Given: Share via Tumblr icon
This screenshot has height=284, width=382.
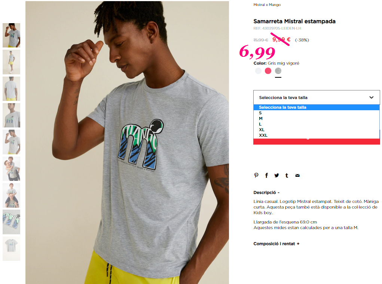Looking at the screenshot, I should pos(287,175).
